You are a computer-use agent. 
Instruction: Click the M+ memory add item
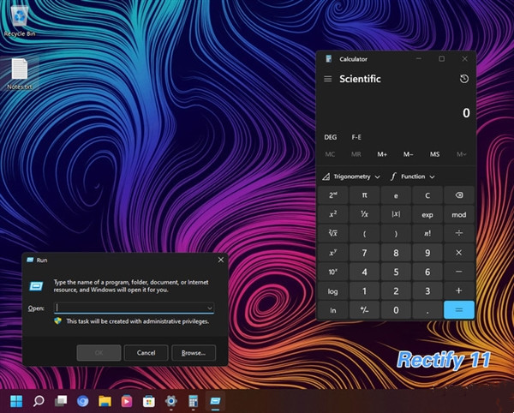(x=382, y=154)
